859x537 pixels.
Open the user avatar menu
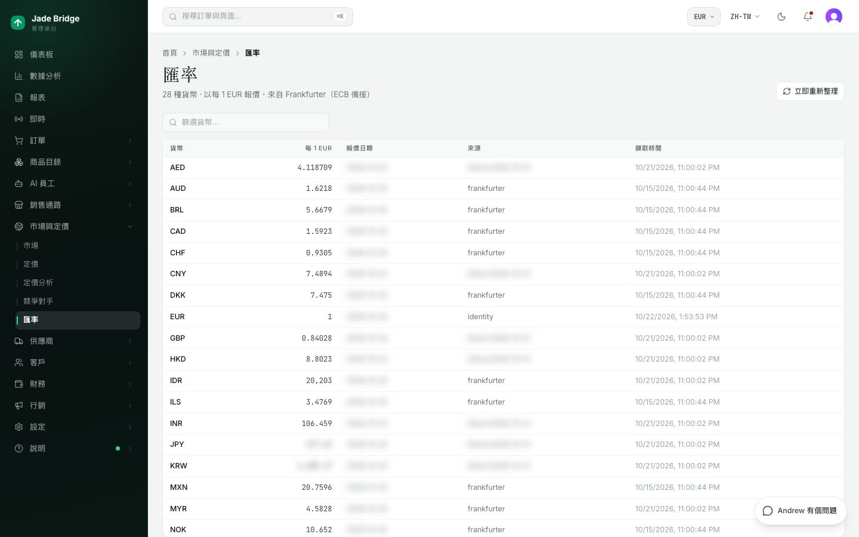pyautogui.click(x=834, y=17)
